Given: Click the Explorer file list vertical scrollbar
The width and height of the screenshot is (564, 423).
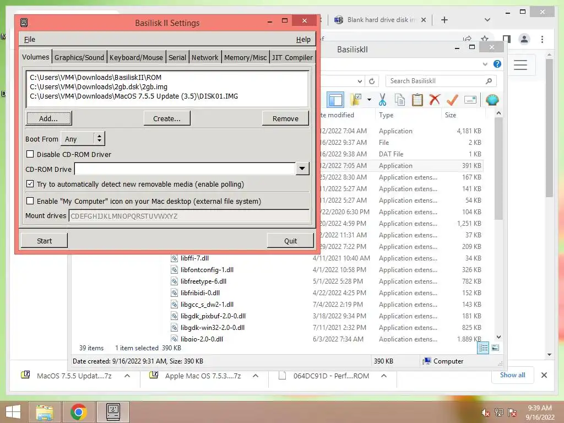Looking at the screenshot, I should [498, 169].
